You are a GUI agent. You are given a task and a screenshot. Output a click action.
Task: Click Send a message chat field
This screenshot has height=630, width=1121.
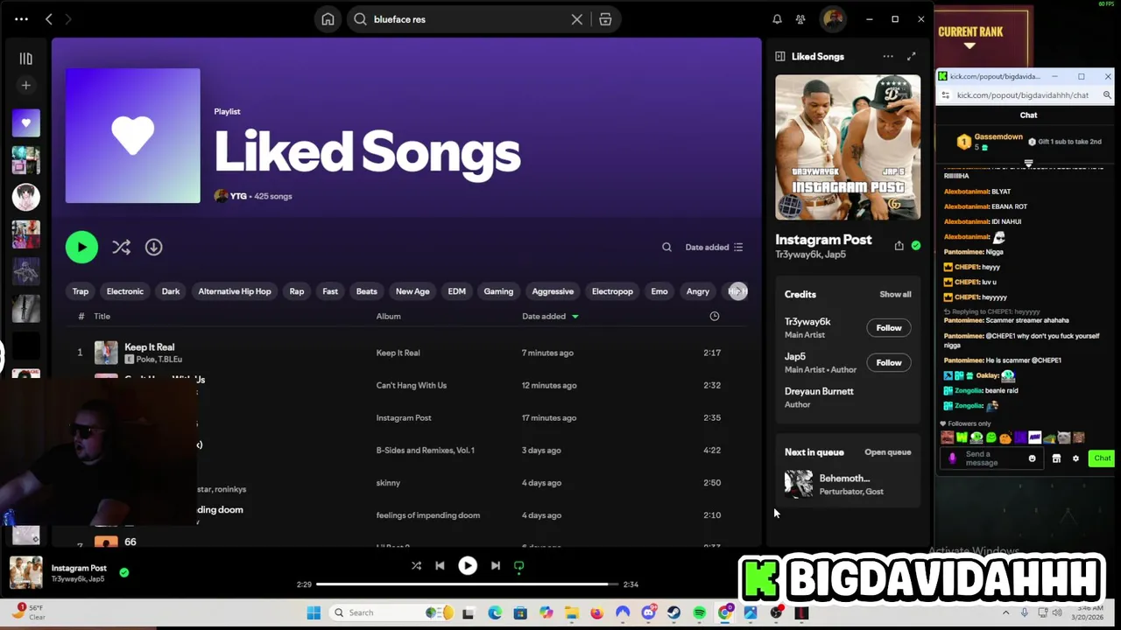pyautogui.click(x=993, y=458)
